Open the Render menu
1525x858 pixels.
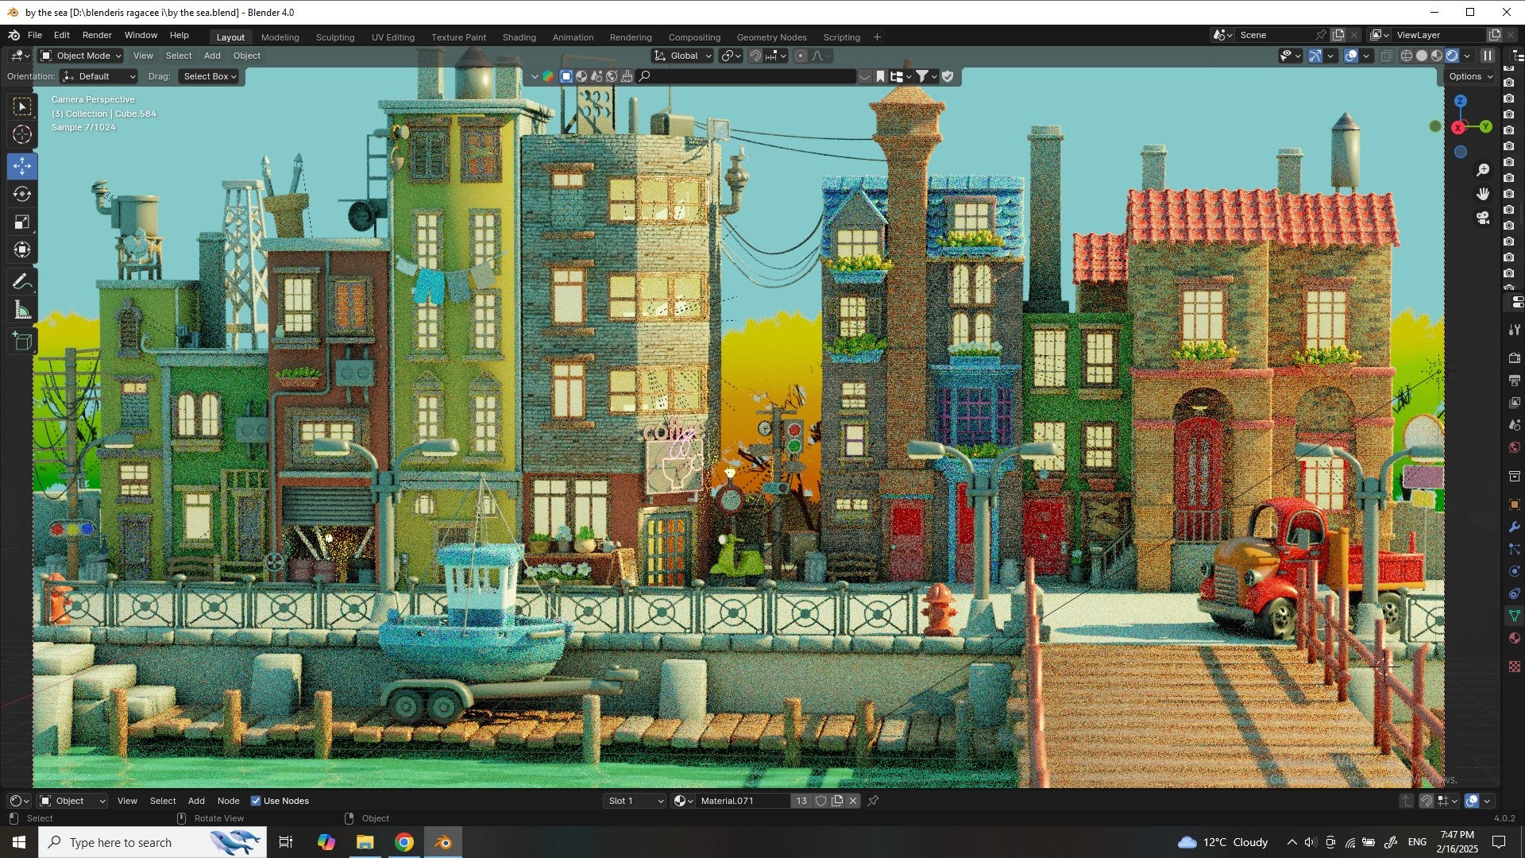[x=97, y=35]
